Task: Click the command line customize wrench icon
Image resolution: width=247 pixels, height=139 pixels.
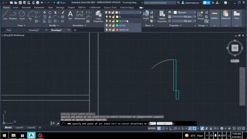Action: coord(58,124)
